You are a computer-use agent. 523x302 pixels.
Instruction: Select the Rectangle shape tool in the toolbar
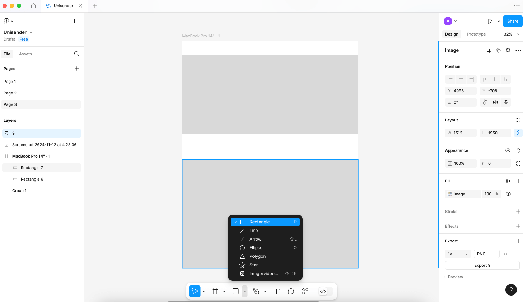(x=235, y=291)
